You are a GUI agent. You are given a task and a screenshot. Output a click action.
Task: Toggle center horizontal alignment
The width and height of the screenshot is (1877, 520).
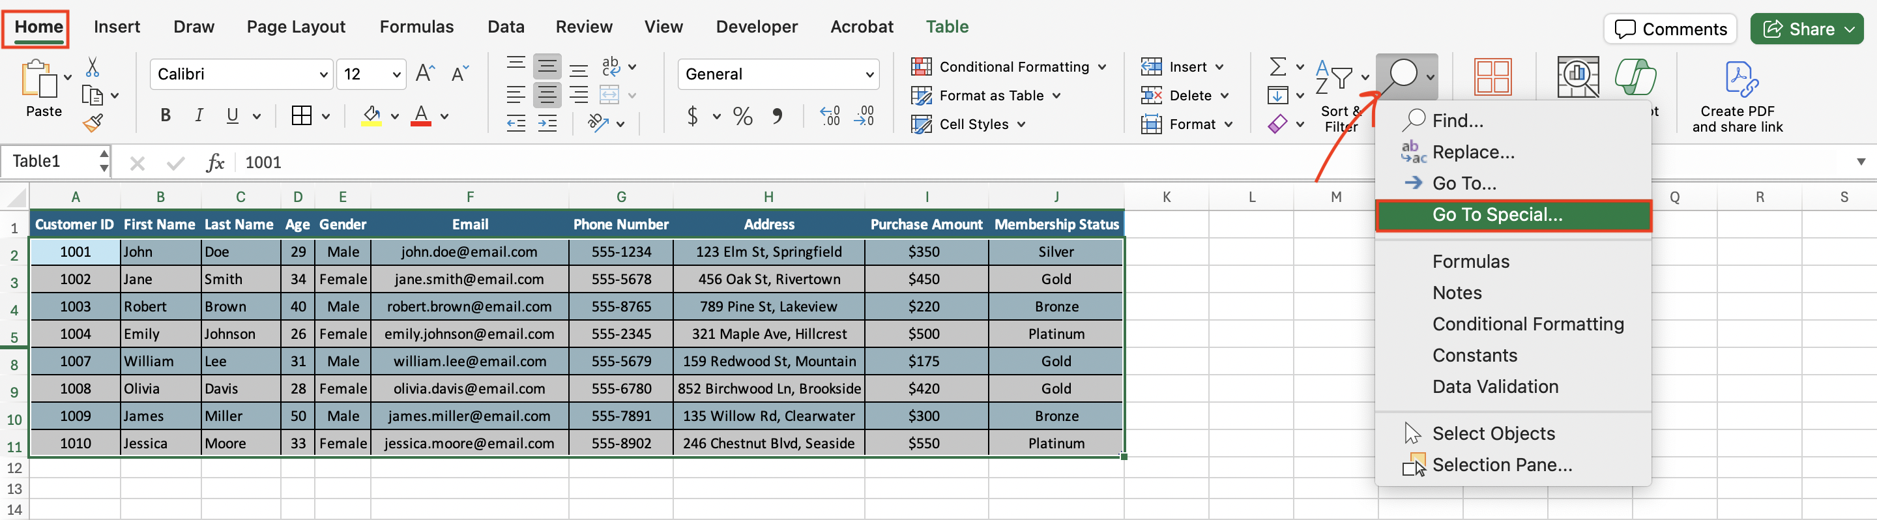(x=547, y=94)
